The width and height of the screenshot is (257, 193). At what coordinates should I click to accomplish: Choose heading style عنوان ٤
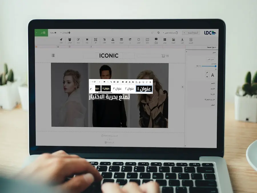[106, 89]
